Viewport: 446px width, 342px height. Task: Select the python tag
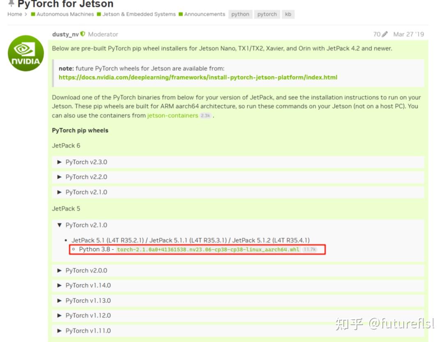[240, 14]
